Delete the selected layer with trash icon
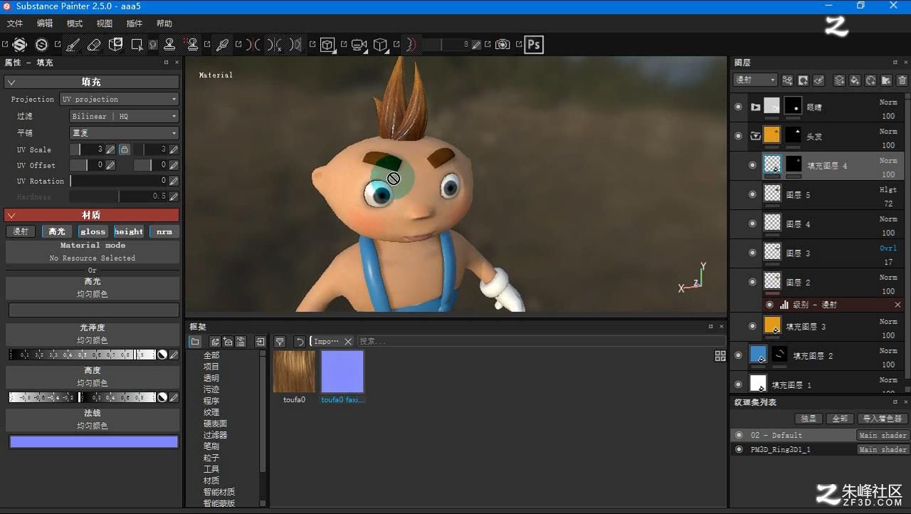 pyautogui.click(x=902, y=80)
